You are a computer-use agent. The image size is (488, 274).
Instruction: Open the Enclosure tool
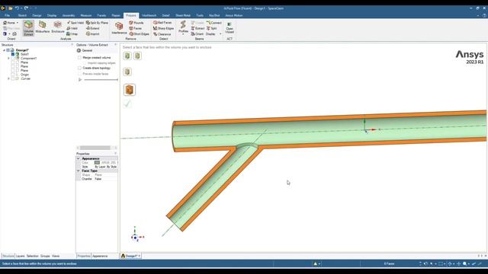(x=58, y=27)
